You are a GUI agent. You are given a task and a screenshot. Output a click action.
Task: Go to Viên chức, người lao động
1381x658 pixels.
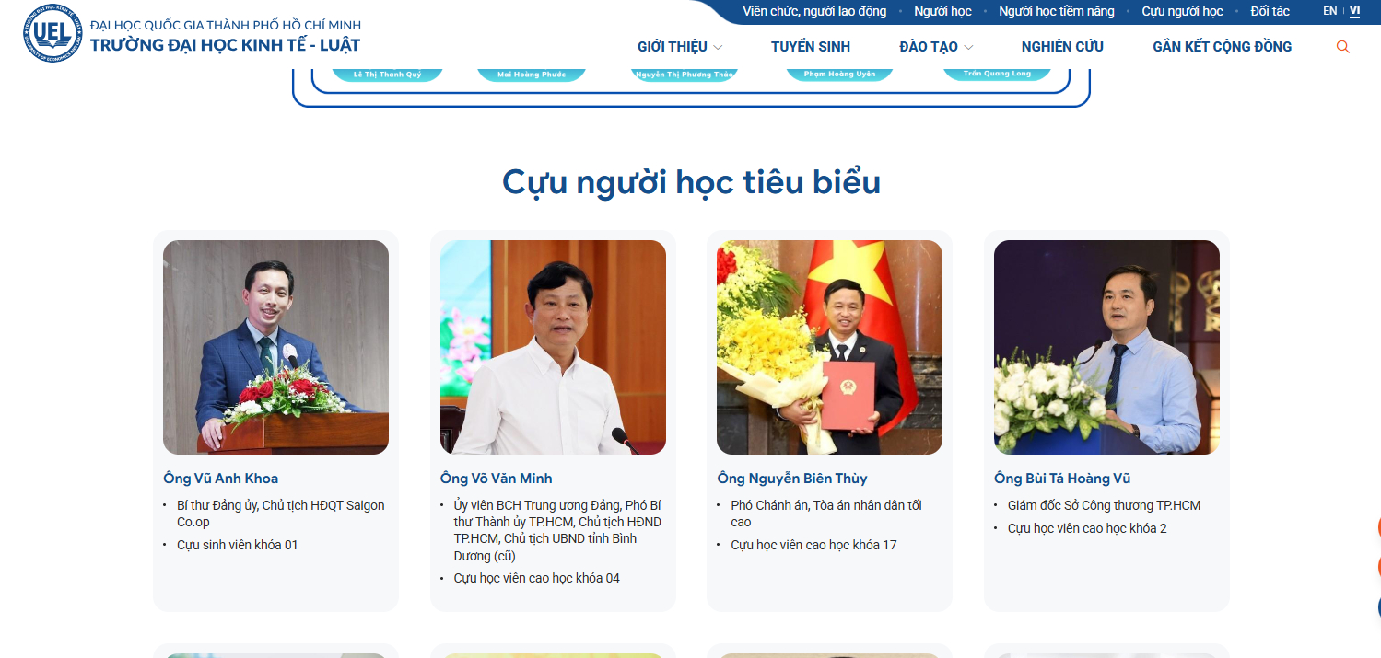pos(814,11)
